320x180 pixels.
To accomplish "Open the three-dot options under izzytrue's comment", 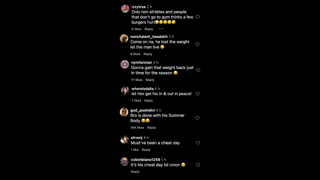I will click(x=161, y=29).
